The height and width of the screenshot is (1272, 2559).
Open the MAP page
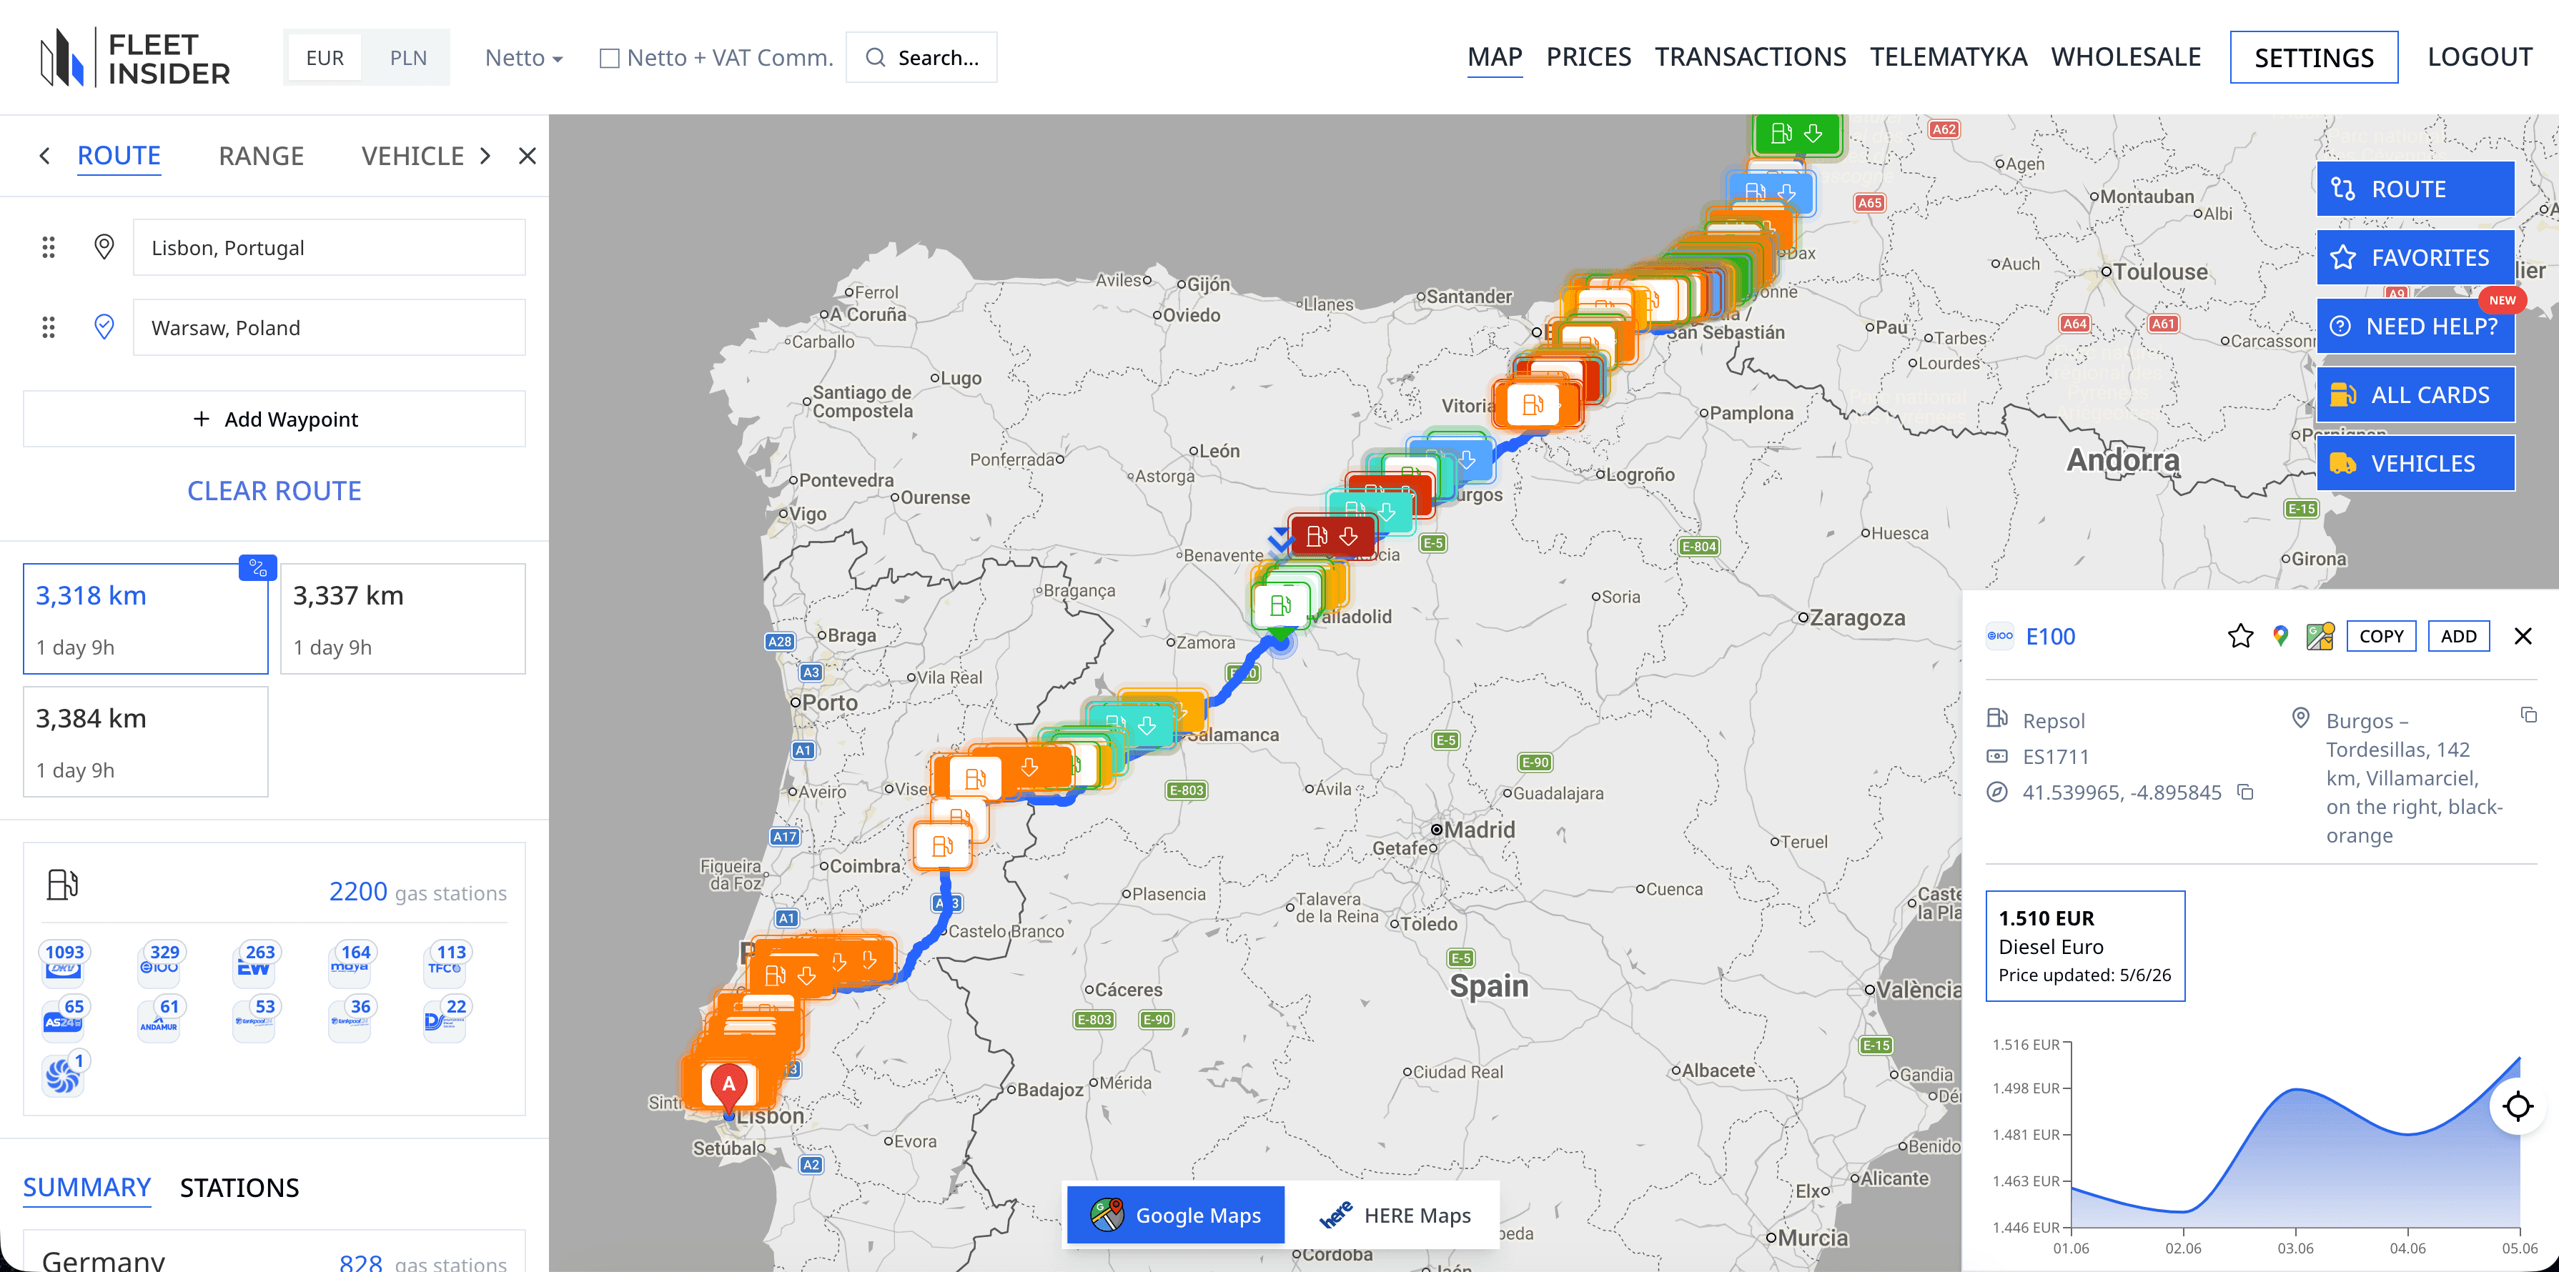(1494, 58)
